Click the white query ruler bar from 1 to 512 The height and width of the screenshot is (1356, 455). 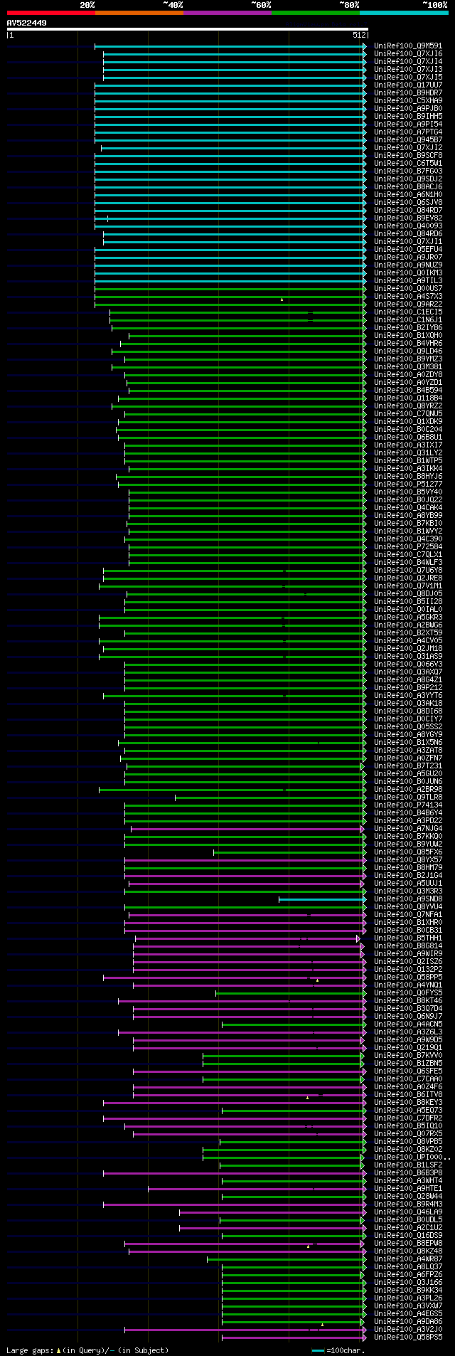coord(187,29)
